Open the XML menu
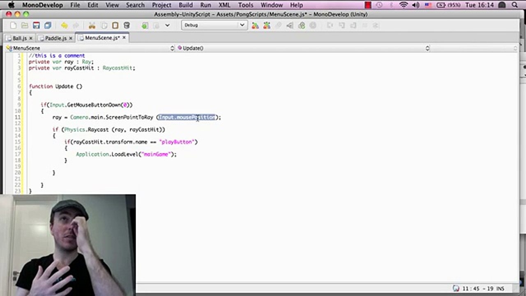The width and height of the screenshot is (526, 296). coord(224,5)
